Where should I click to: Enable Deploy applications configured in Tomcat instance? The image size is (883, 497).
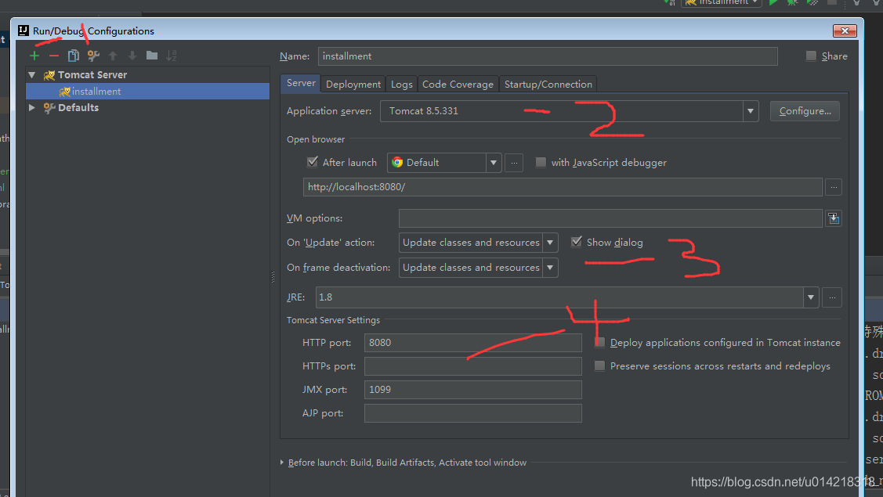point(599,342)
